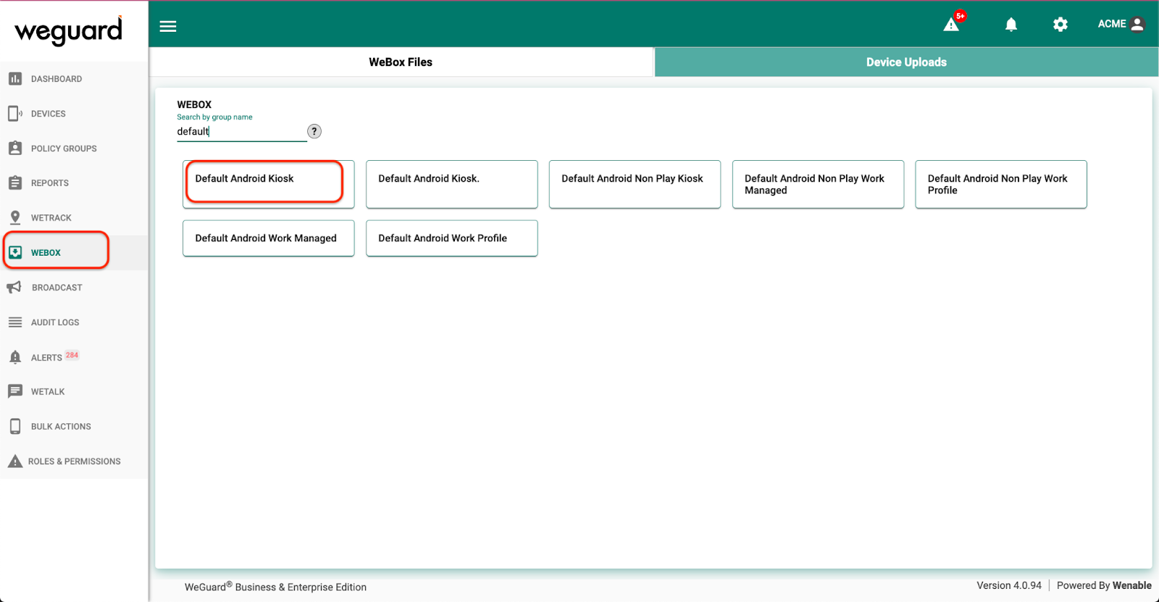The height and width of the screenshot is (602, 1159).
Task: Click the WeBox download box icon
Action: pos(15,252)
